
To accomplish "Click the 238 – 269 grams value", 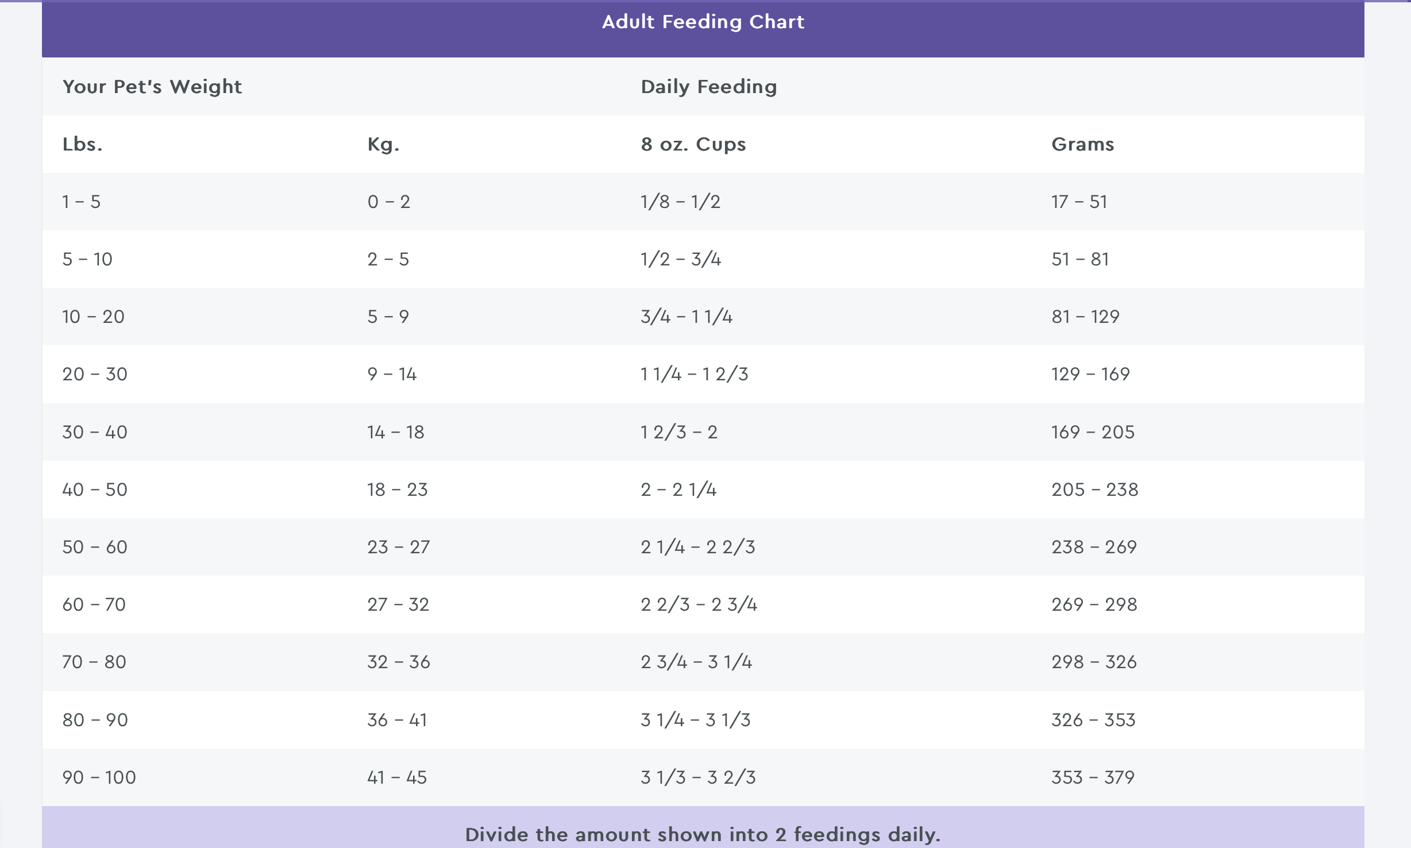I will click(1094, 547).
